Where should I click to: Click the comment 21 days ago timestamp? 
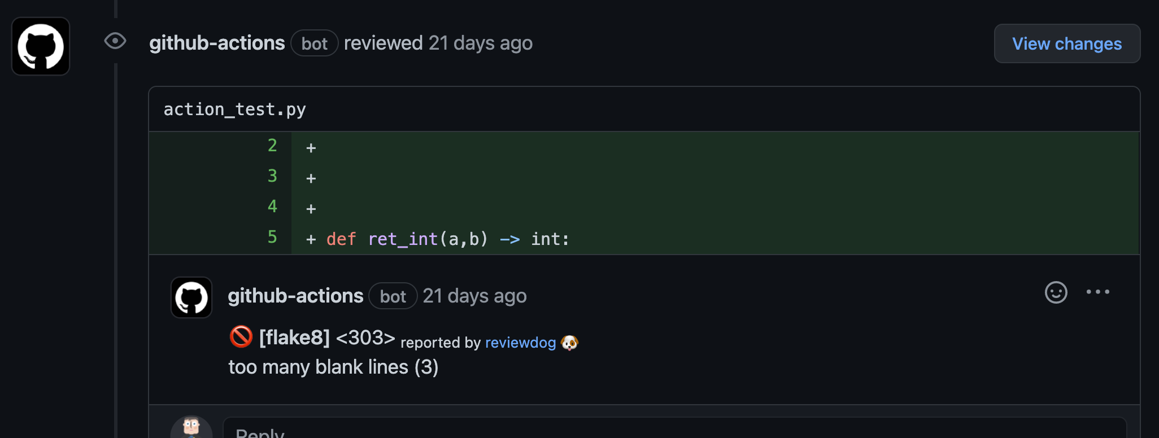[474, 296]
